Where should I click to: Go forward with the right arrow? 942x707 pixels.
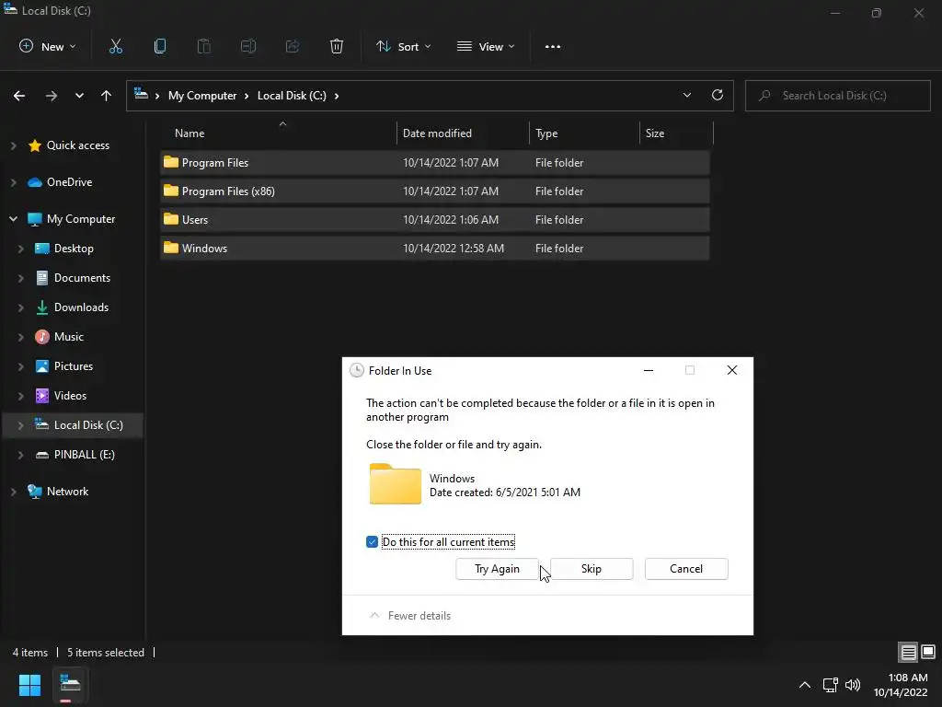(52, 96)
